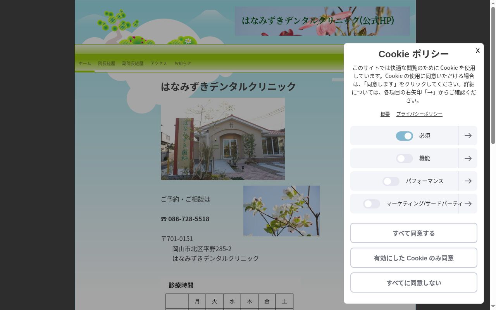The image size is (496, 310).
Task: Click the 金 column header in schedule
Action: point(267,301)
